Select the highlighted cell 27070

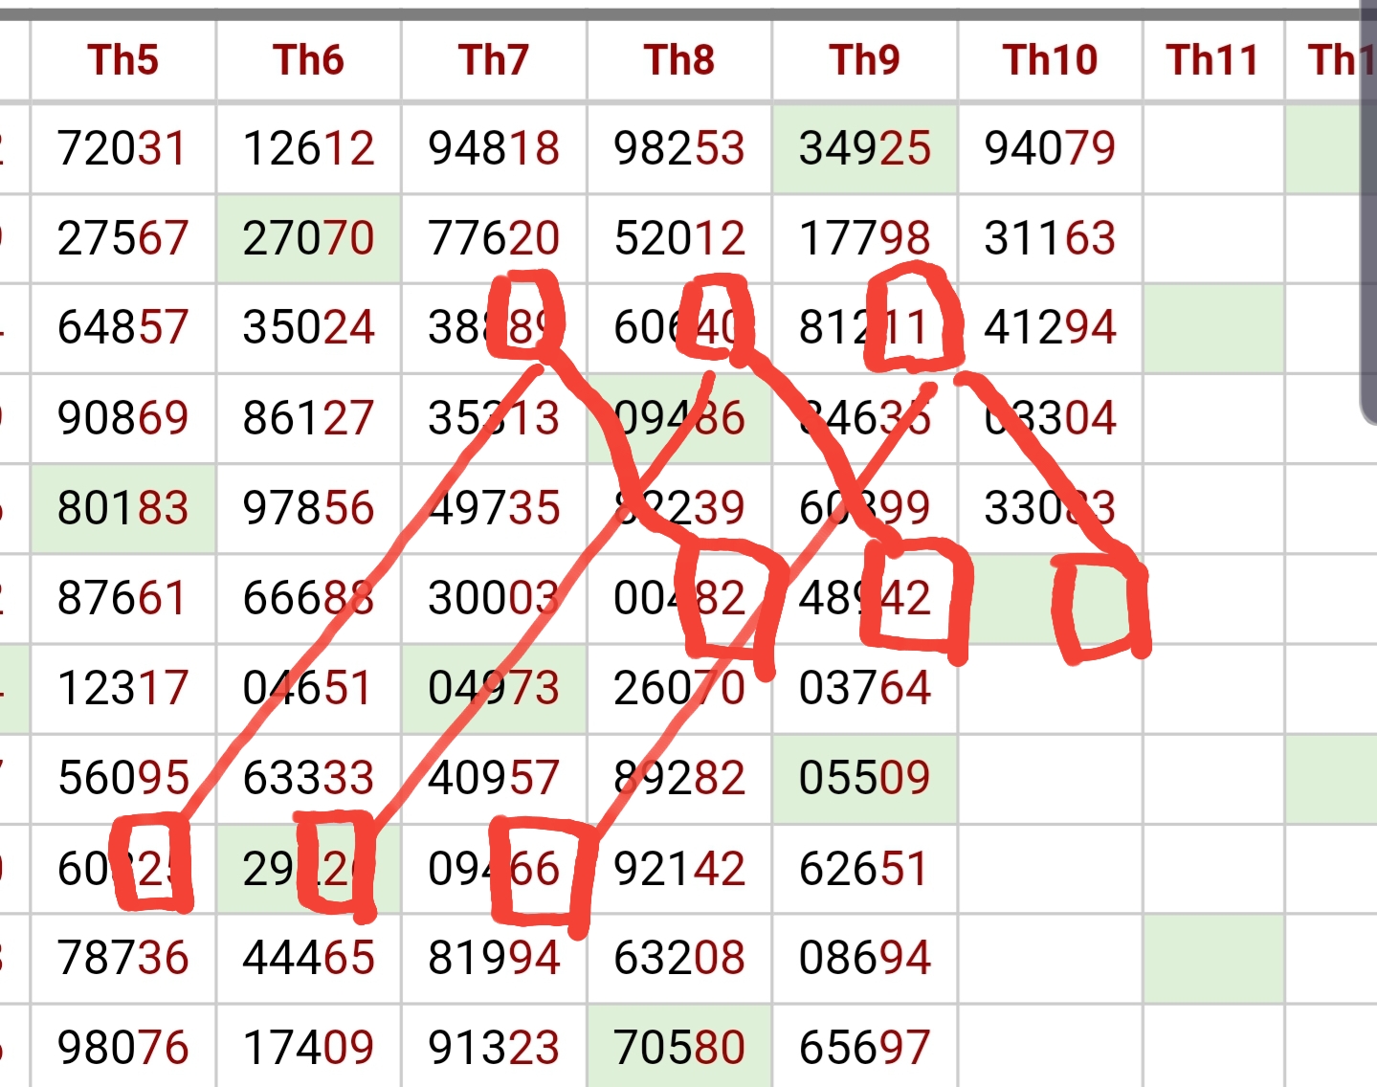click(308, 238)
